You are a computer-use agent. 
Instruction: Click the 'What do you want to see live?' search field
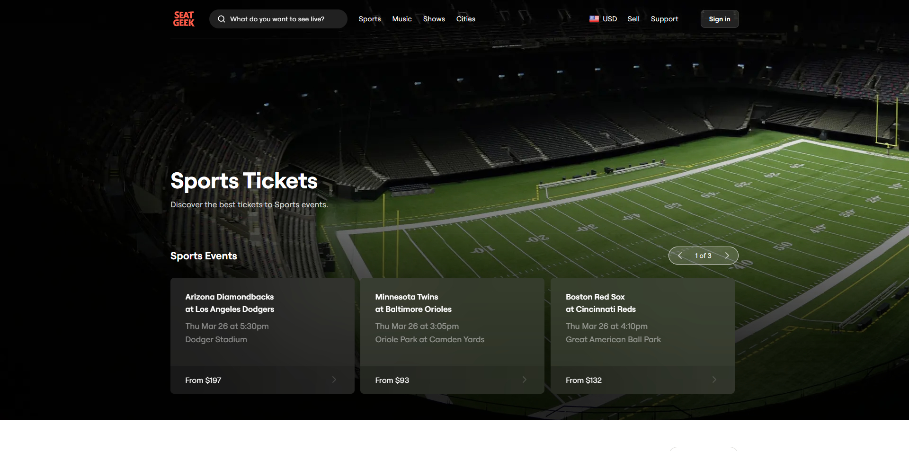point(278,19)
